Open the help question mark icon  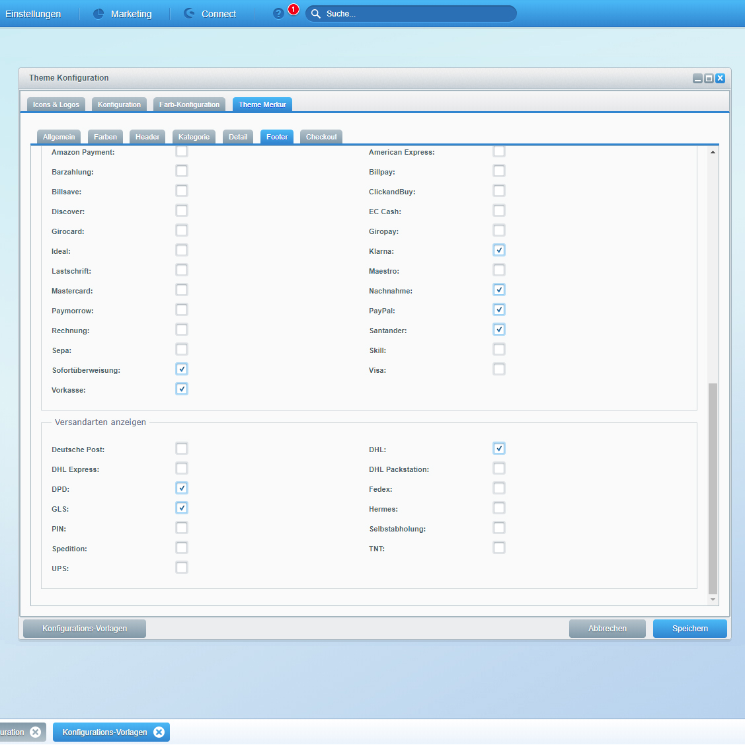(278, 14)
